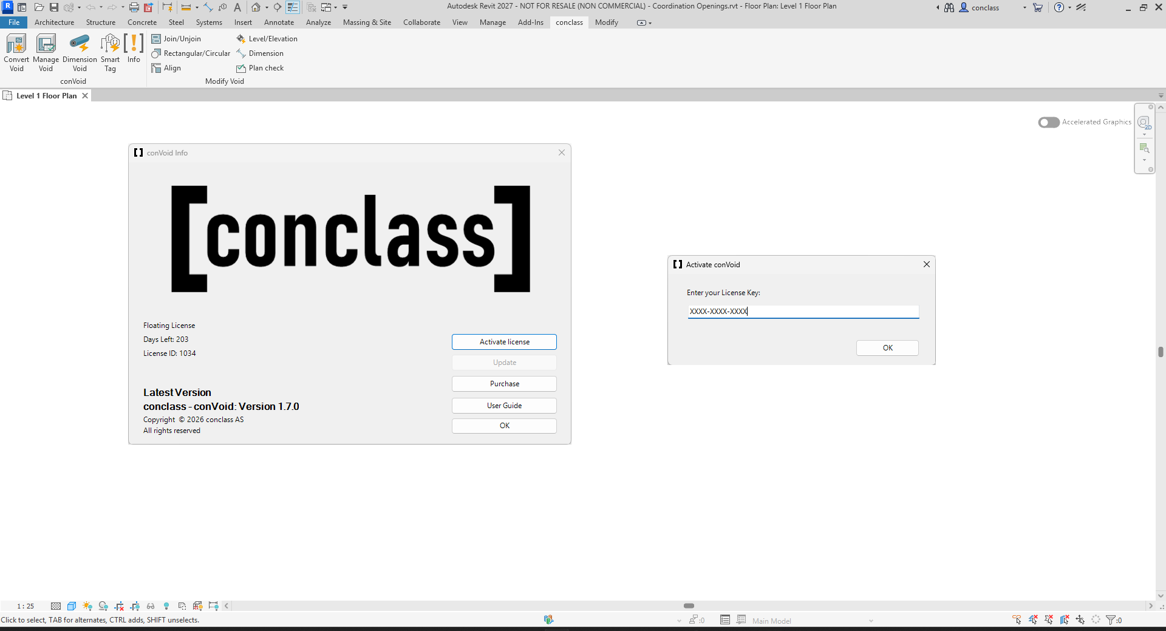Image resolution: width=1166 pixels, height=631 pixels.
Task: Open the view scale 1:25 selector
Action: click(26, 606)
